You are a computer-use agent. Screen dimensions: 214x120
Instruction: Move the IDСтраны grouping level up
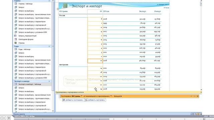pos(191,96)
